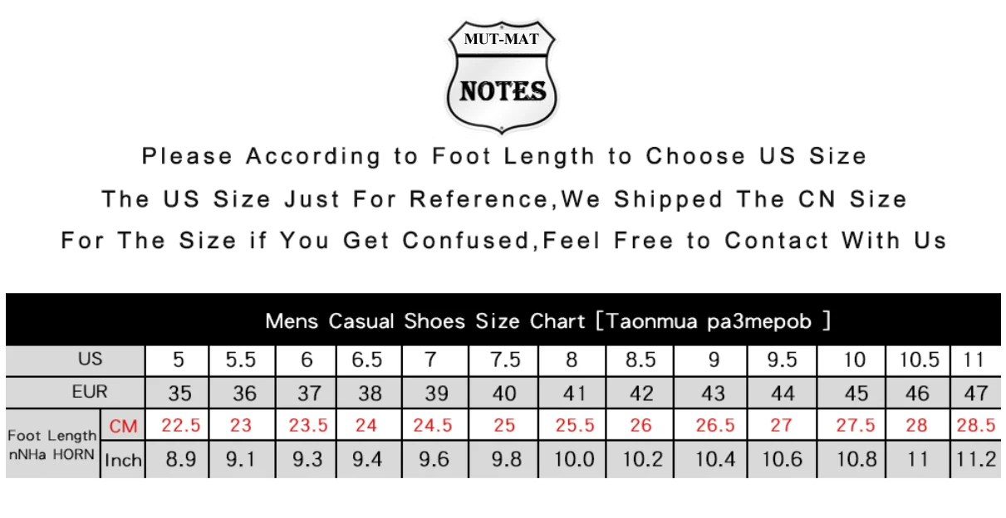
Task: Select the 28.5 CM foot length
Action: pyautogui.click(x=977, y=426)
